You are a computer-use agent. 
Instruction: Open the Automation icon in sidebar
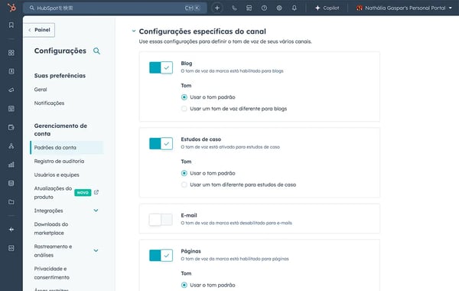[11, 146]
